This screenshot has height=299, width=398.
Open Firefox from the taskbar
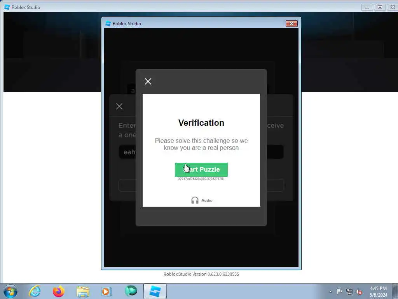pyautogui.click(x=58, y=291)
